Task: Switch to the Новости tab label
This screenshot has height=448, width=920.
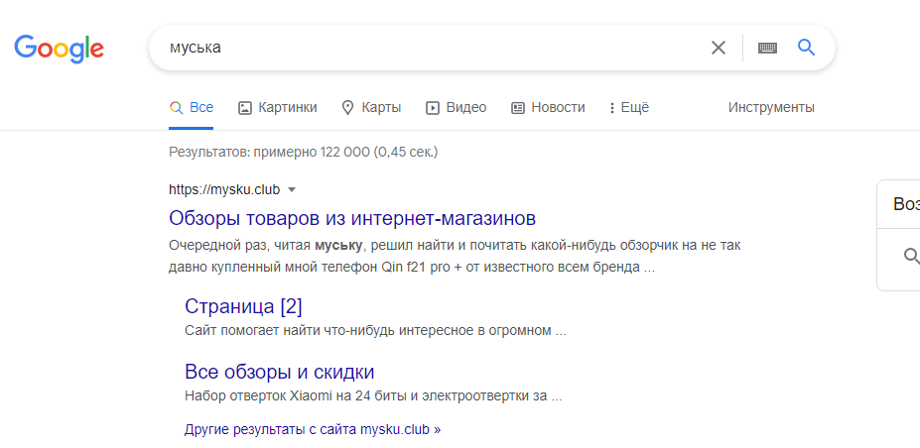Action: coord(558,107)
